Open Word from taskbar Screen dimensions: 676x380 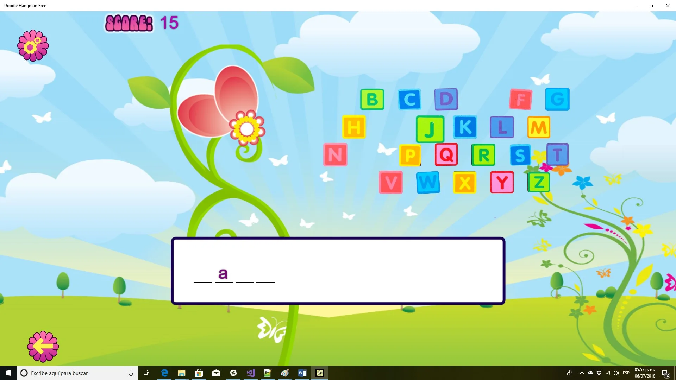tap(302, 373)
